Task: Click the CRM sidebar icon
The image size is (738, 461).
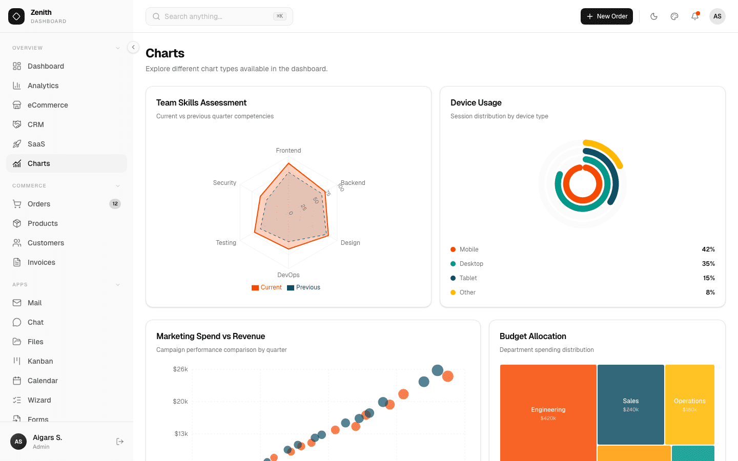Action: 17,124
